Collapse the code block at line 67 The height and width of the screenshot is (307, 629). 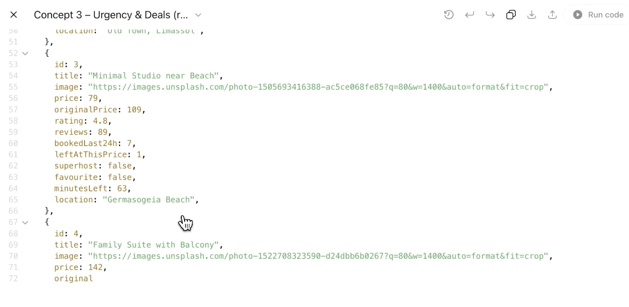(25, 222)
